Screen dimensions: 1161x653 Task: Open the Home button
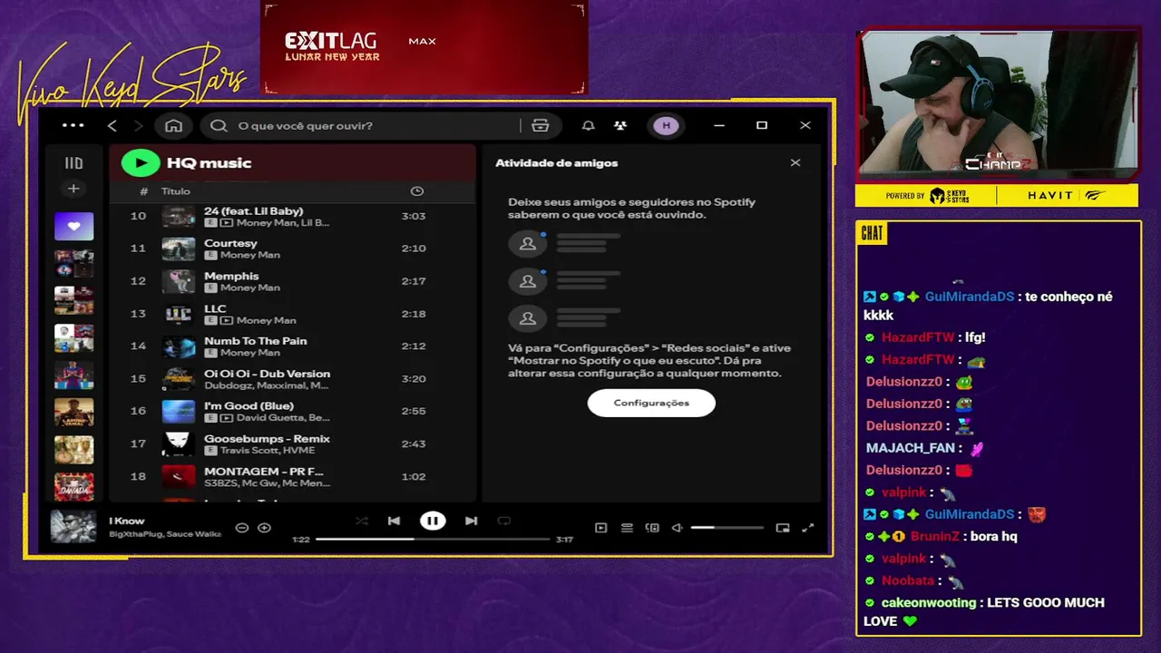click(173, 125)
